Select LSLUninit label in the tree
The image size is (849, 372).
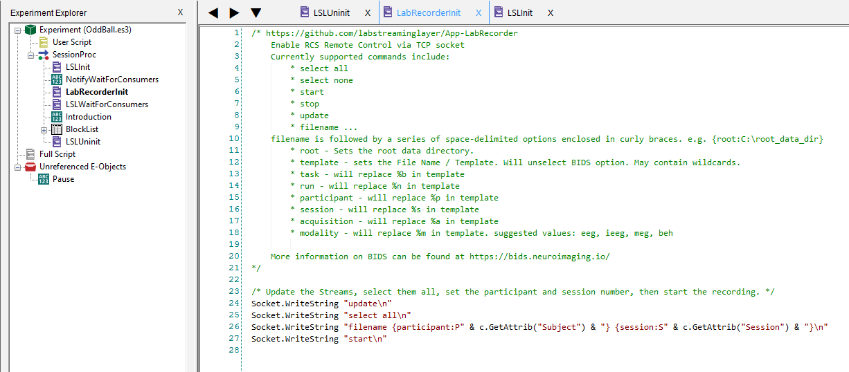coord(83,142)
